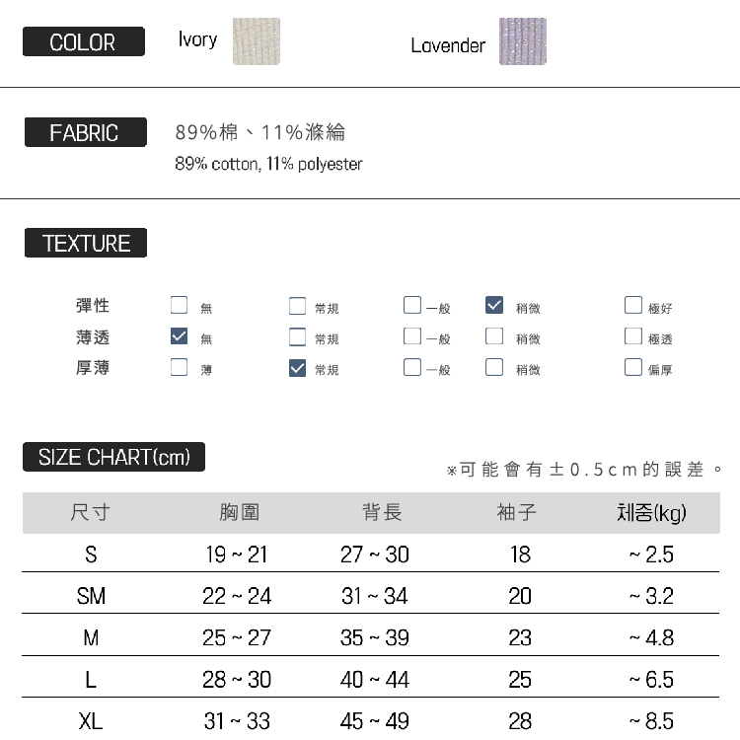Uncheck the 厚薄 常規 checkbox
740x740 pixels.
[x=297, y=368]
